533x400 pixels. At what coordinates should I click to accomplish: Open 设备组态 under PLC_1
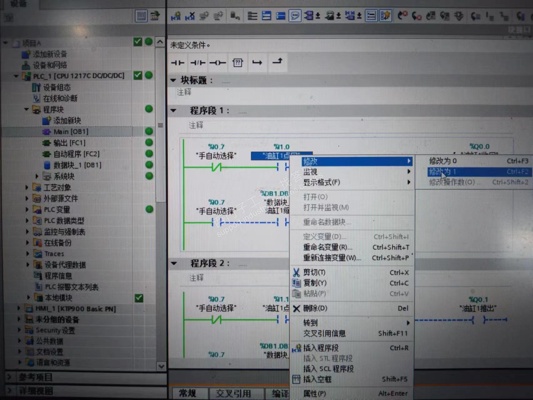click(57, 87)
